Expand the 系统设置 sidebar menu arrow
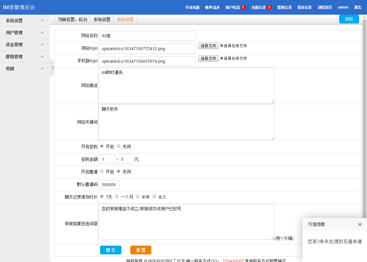The image size is (367, 262). click(42, 21)
